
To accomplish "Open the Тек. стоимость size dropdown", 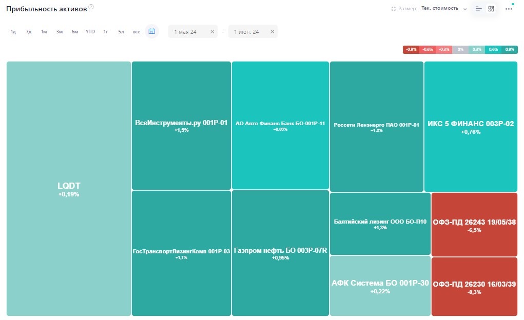I will tap(444, 8).
